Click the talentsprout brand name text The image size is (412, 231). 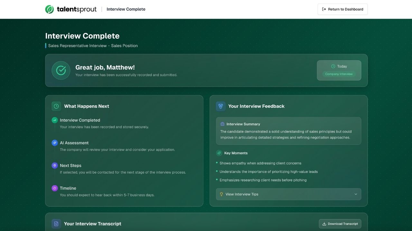click(77, 9)
